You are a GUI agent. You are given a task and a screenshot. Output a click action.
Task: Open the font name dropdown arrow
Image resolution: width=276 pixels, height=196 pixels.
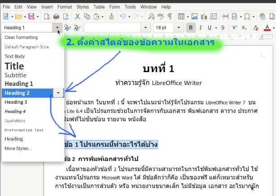pyautogui.click(x=145, y=28)
